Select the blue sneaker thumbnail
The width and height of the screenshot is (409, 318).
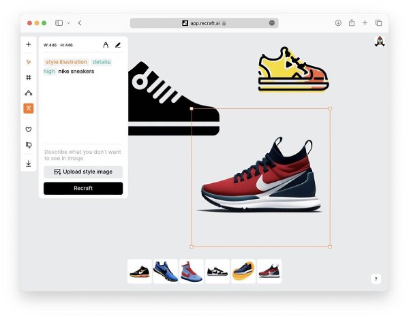coord(166,271)
